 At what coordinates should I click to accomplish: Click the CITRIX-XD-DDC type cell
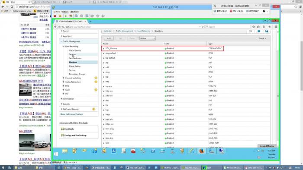tap(215, 48)
